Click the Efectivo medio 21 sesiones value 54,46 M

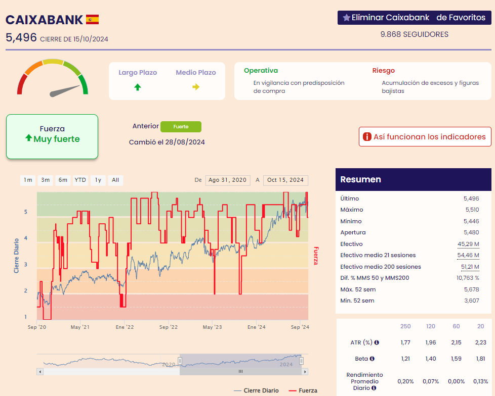pyautogui.click(x=468, y=255)
